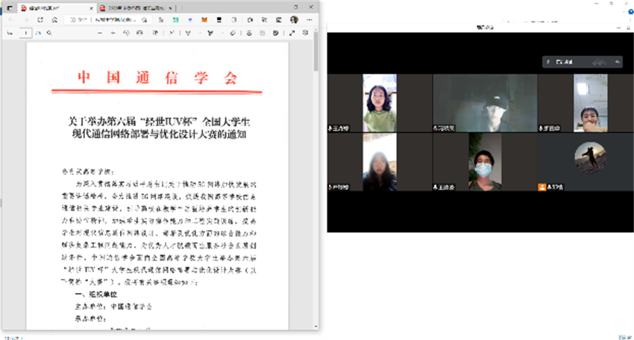The width and height of the screenshot is (634, 340).
Task: Click the MetaMask fox extension icon
Action: [x=204, y=20]
